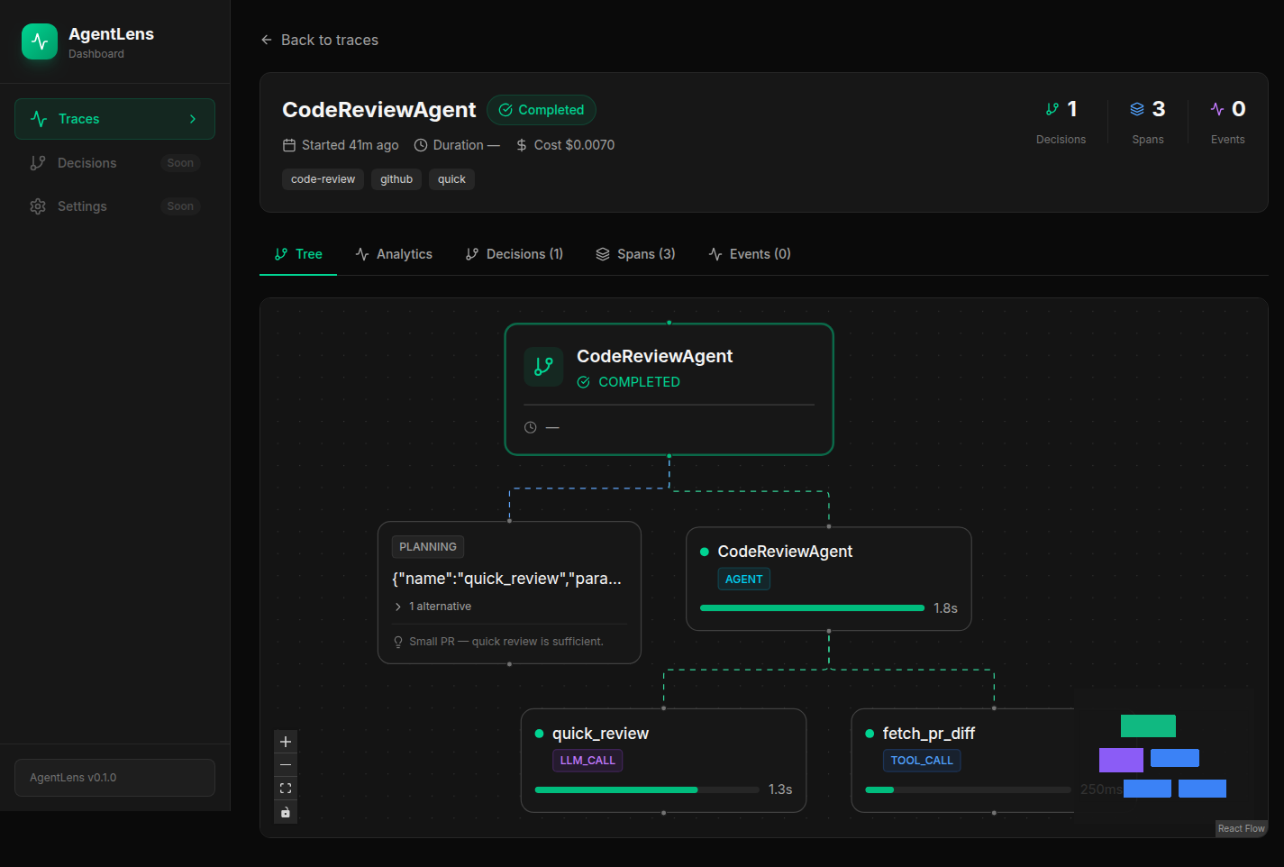Click the Settings gear icon in the sidebar
This screenshot has width=1284, height=867.
coord(38,206)
